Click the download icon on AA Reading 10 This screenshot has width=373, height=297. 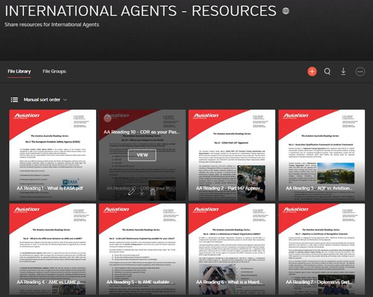tap(142, 192)
